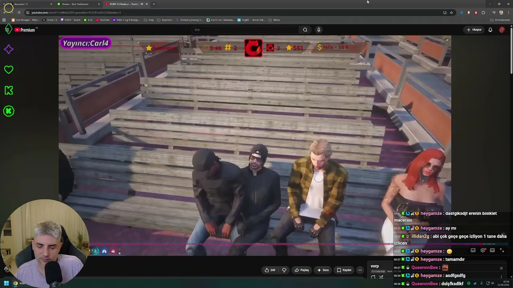Open the YouTube guide hamburger menu
Image resolution: width=513 pixels, height=288 pixels.
tap(7, 30)
